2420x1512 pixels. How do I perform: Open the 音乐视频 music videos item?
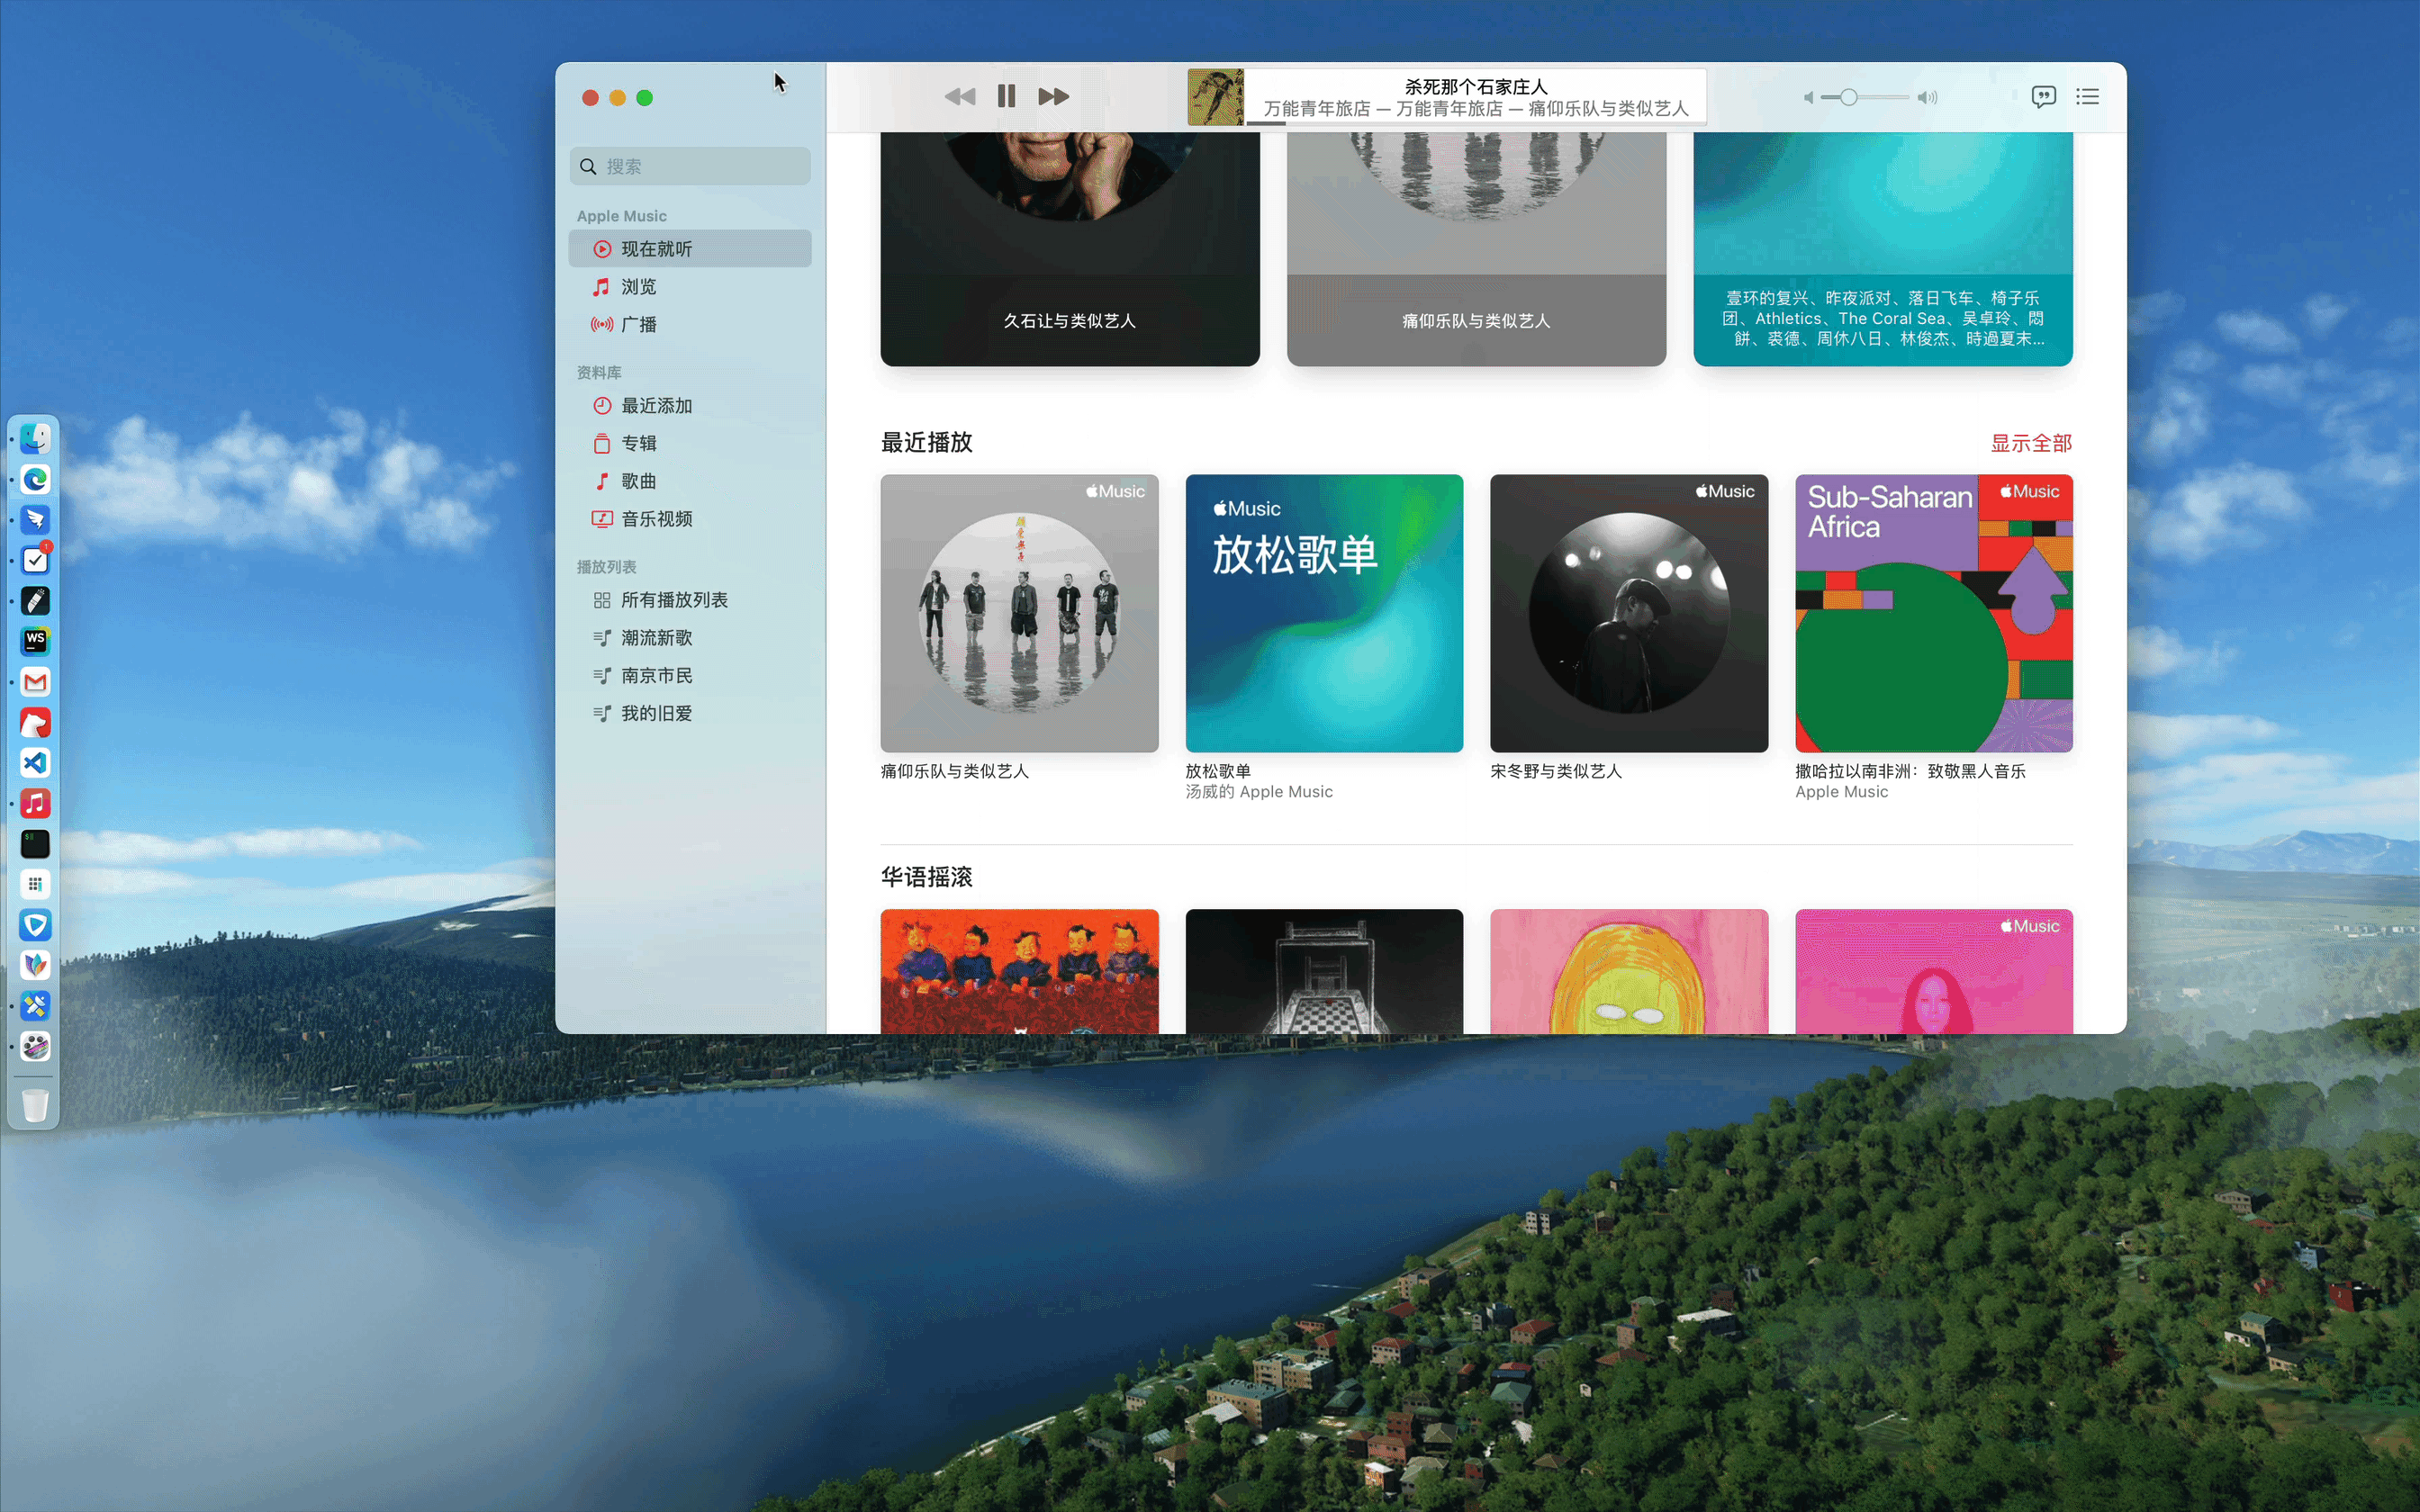coord(656,519)
